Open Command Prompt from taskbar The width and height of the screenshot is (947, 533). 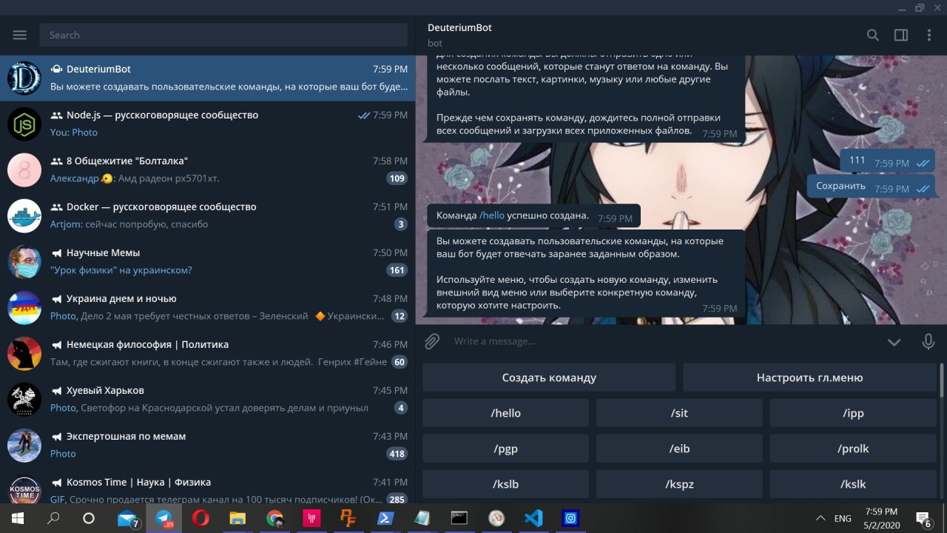click(459, 518)
